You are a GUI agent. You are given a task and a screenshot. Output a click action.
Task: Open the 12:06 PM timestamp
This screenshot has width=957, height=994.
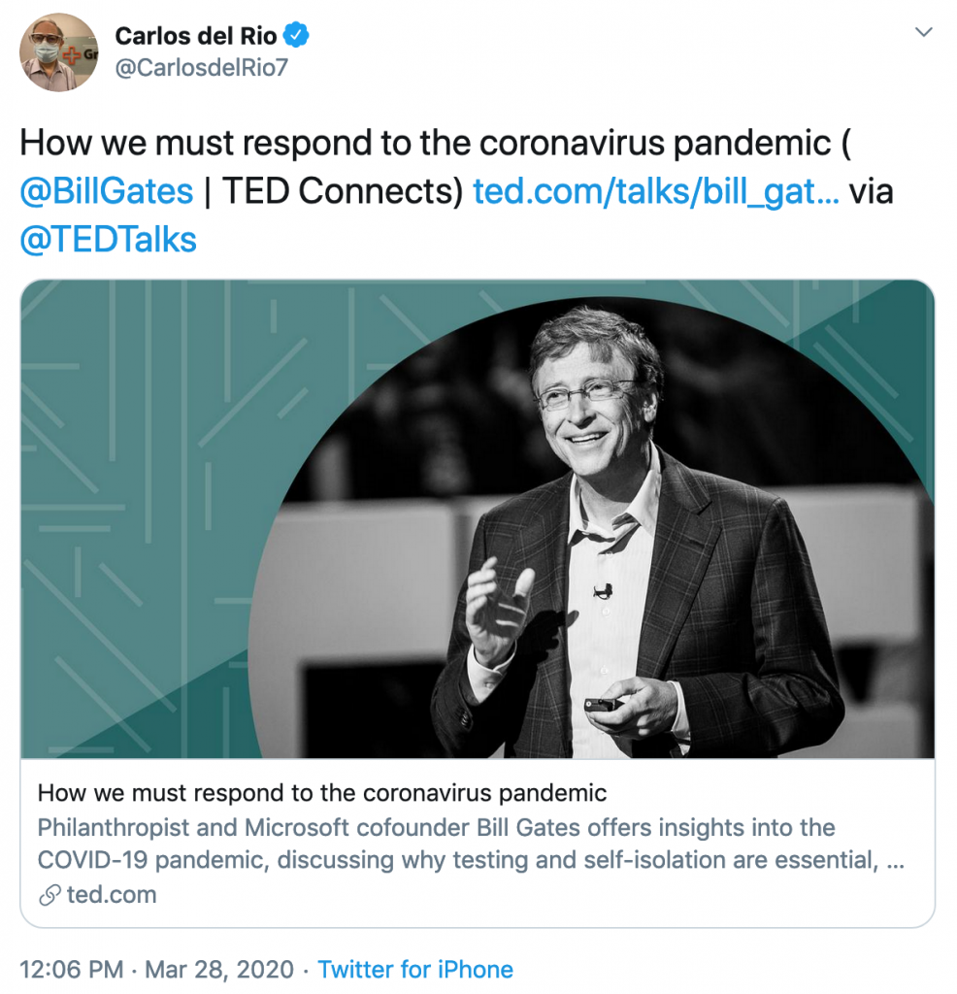point(72,970)
